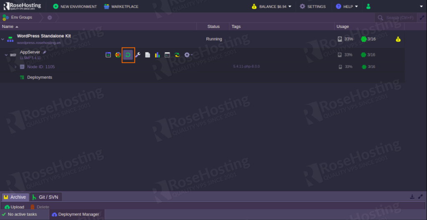Click the LLSMP layer icon beside AppServer
Viewport: 427px width, 220px height.
coord(13,55)
